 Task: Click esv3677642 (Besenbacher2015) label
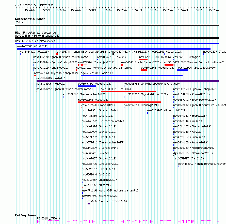pos(103,142)
